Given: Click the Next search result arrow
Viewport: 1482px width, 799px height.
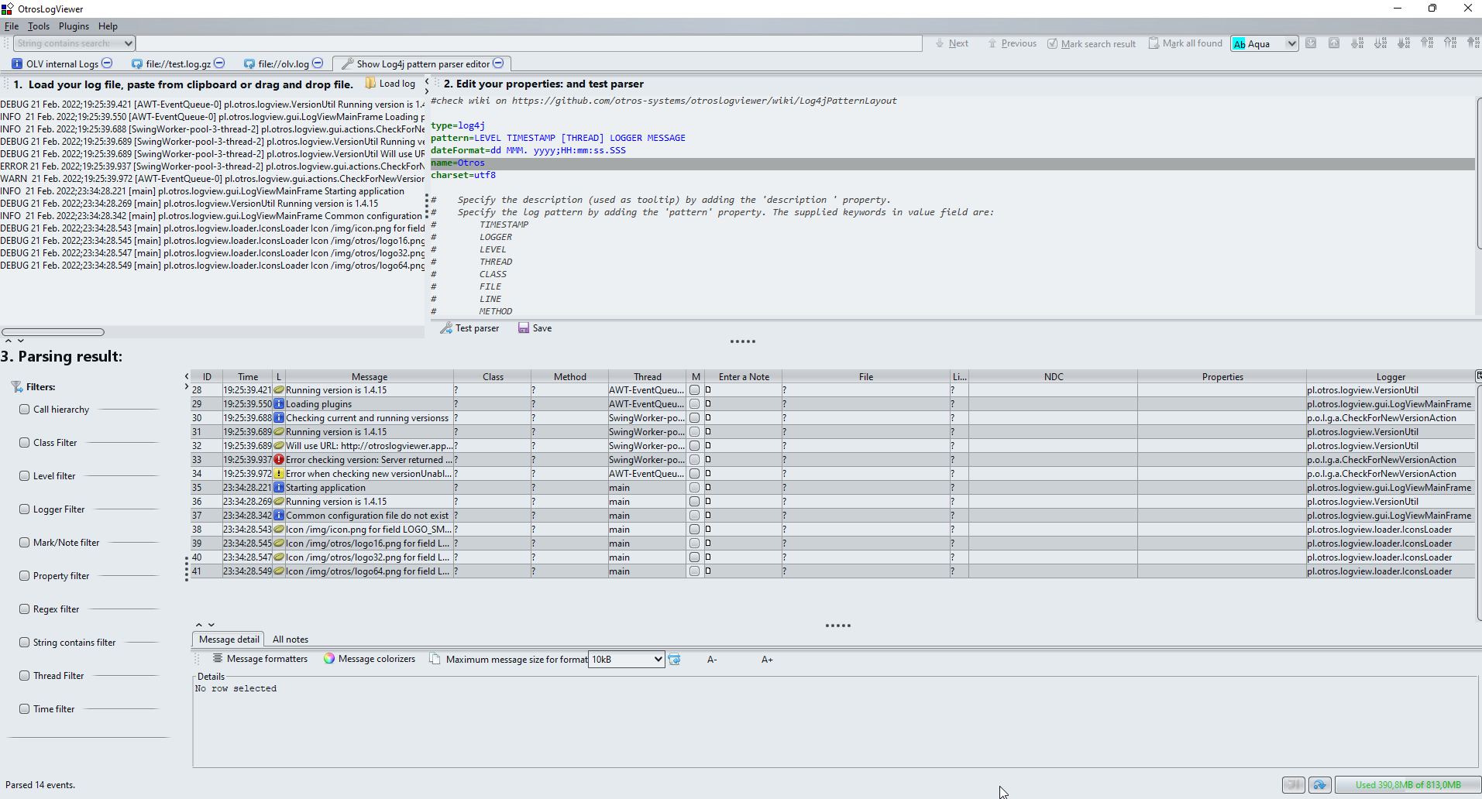Looking at the screenshot, I should point(940,43).
